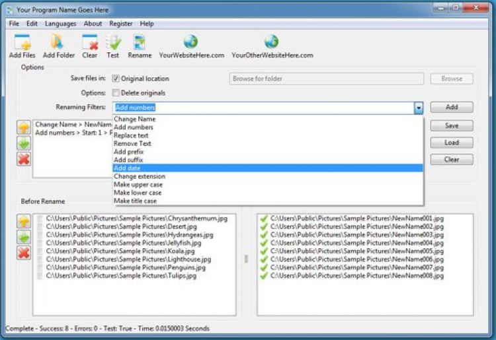Click the Clear button under Load
496x340 pixels.
tap(452, 159)
